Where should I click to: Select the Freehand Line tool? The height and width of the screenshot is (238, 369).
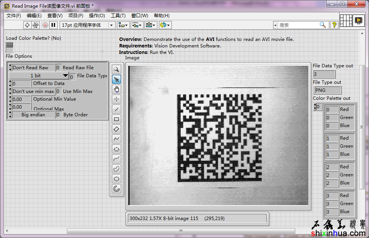pyautogui.click(x=117, y=159)
